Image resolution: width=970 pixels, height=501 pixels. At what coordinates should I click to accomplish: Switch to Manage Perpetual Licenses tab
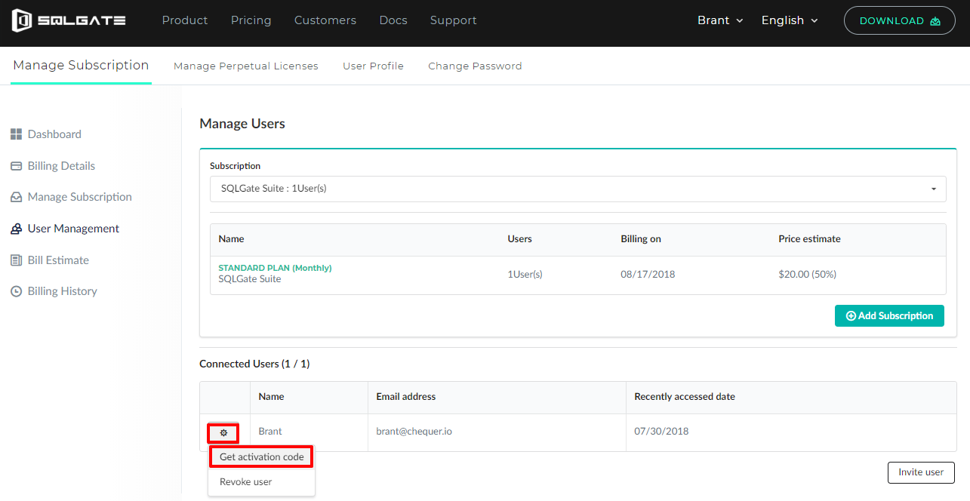click(x=246, y=66)
